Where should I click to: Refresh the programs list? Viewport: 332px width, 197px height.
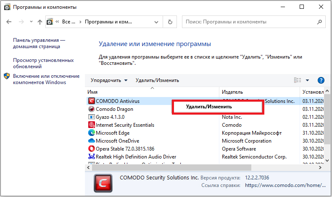(x=170, y=22)
